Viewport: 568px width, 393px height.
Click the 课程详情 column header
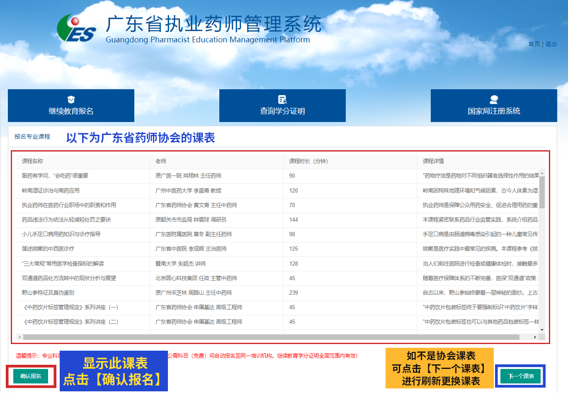click(x=433, y=161)
